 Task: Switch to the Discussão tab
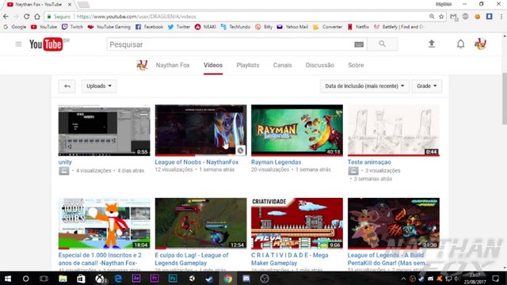(320, 65)
